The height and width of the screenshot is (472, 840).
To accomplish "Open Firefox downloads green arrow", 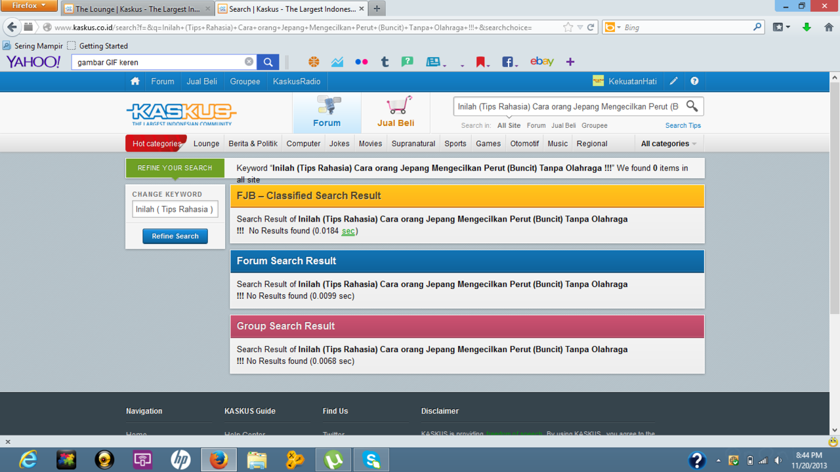I will point(807,28).
